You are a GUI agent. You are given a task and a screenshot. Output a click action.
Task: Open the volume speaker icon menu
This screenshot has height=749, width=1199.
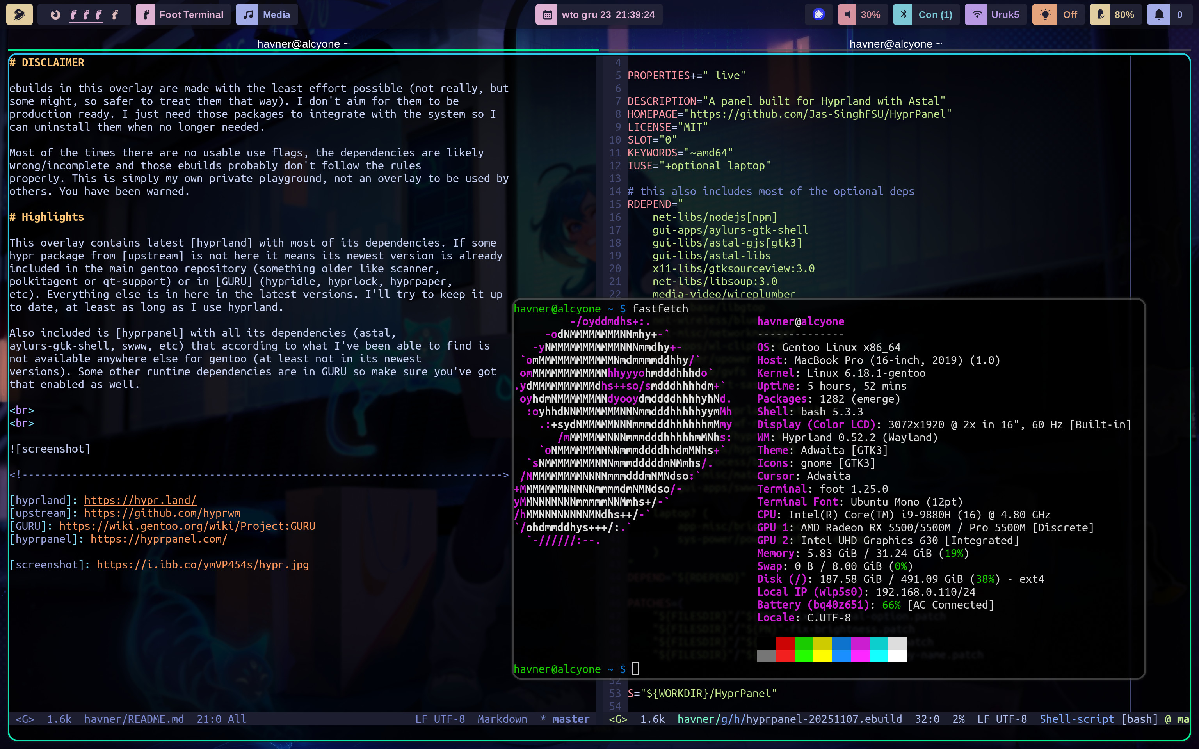(x=848, y=14)
